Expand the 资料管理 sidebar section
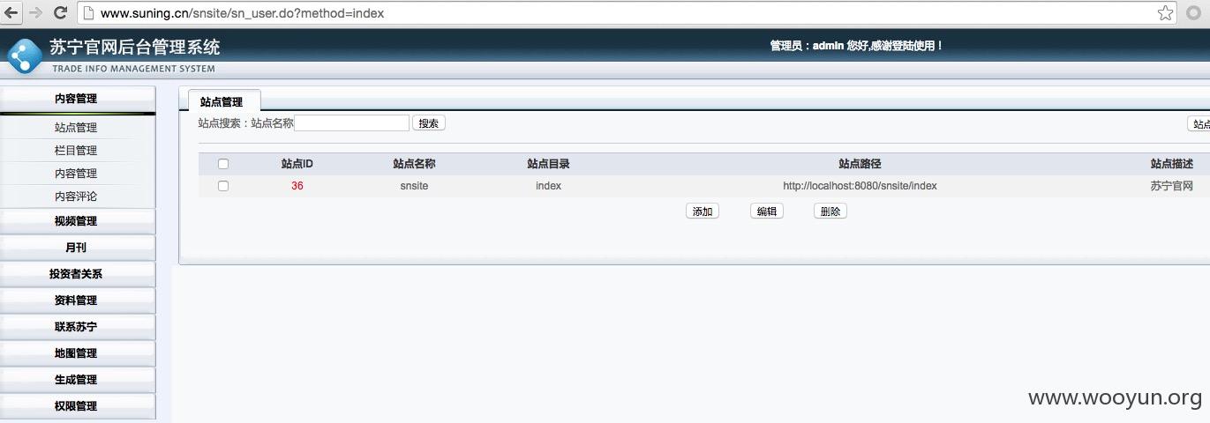The image size is (1210, 423). click(78, 301)
